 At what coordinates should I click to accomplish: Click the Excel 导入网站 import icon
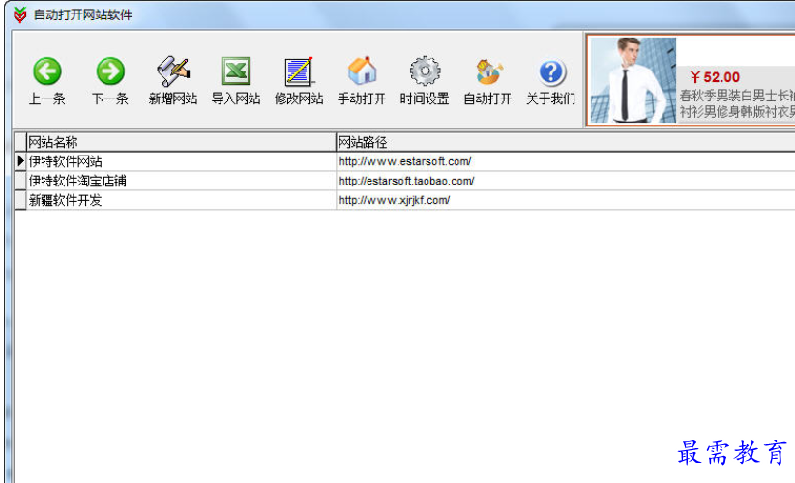[236, 71]
